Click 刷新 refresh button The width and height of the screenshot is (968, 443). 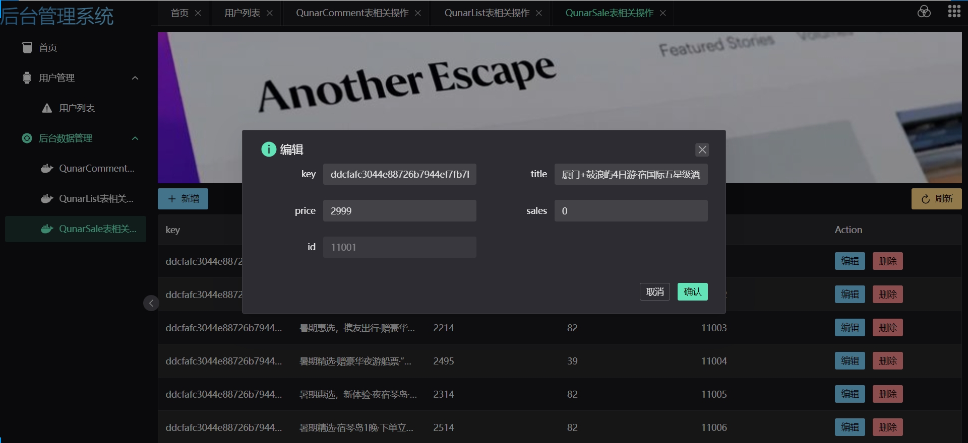click(936, 199)
